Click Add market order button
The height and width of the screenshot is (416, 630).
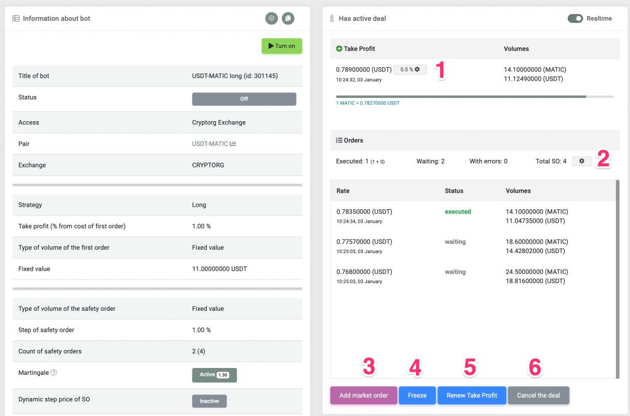pyautogui.click(x=364, y=396)
